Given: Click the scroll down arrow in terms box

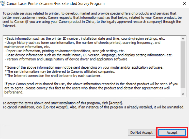Looking at the screenshot, I should tap(183, 94).
